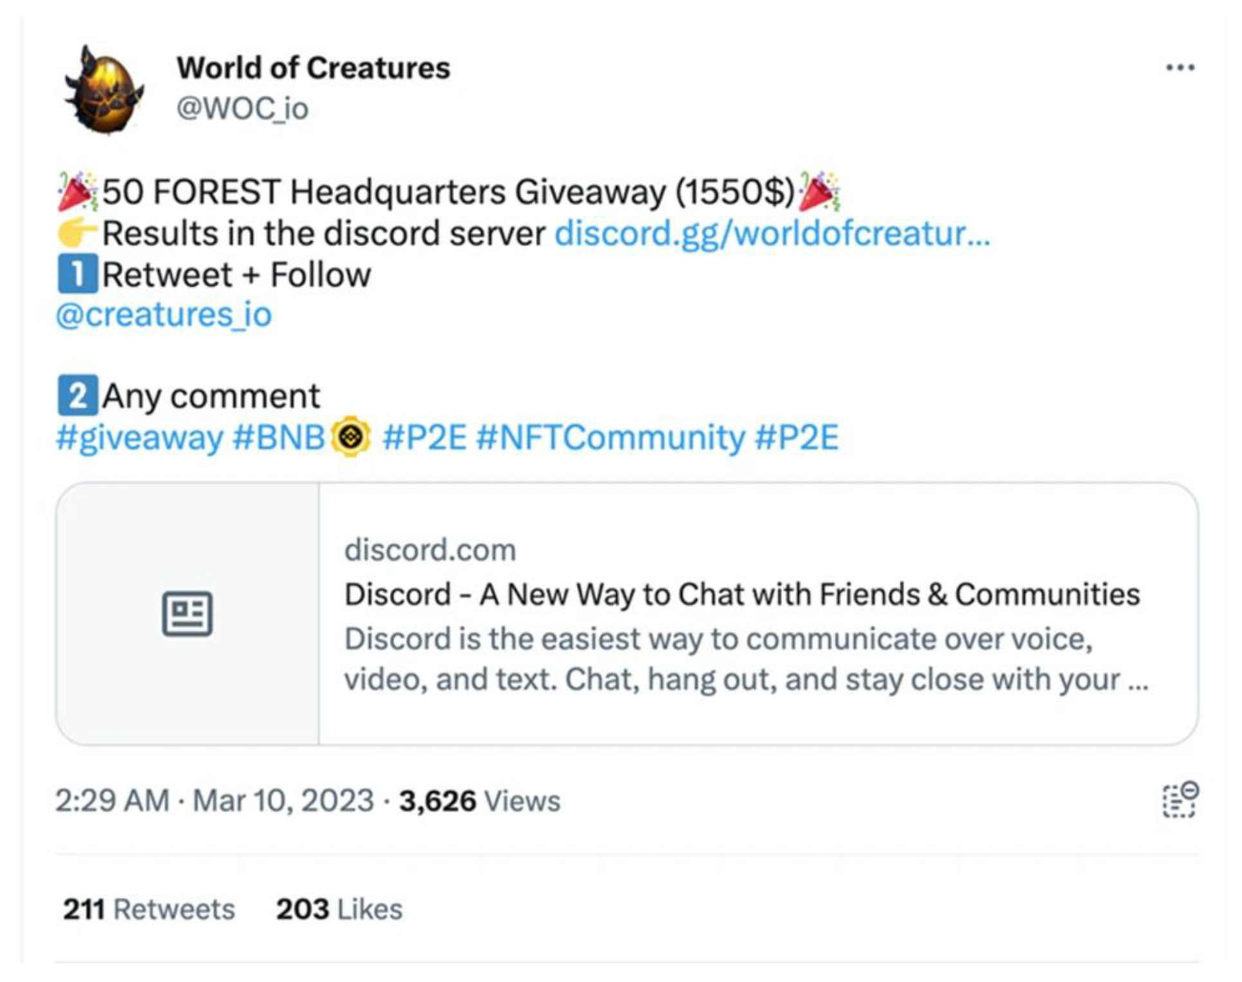The width and height of the screenshot is (1242, 982).
Task: Open the three-dot more options menu
Action: pyautogui.click(x=1180, y=68)
